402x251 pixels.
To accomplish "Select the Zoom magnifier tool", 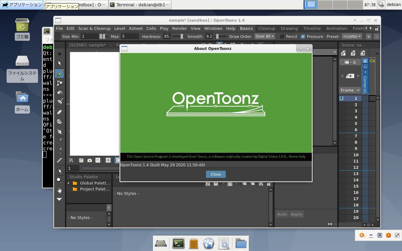I will tap(59, 180).
